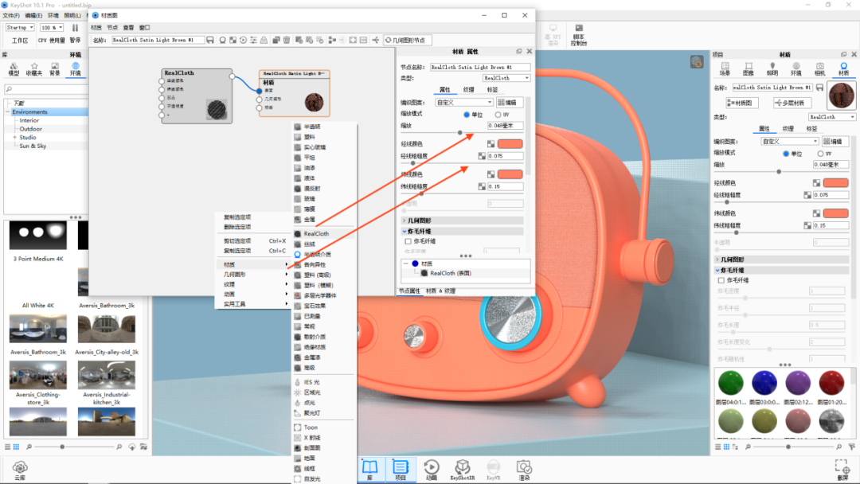Click the 几何图形节点 button in Material Graph
The image size is (860, 484).
[405, 39]
